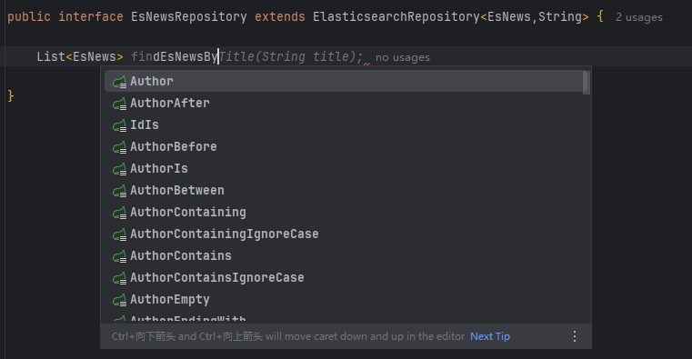This screenshot has width=692, height=359.
Task: Click the Spring icon beside AuthorContaining
Action: [119, 213]
